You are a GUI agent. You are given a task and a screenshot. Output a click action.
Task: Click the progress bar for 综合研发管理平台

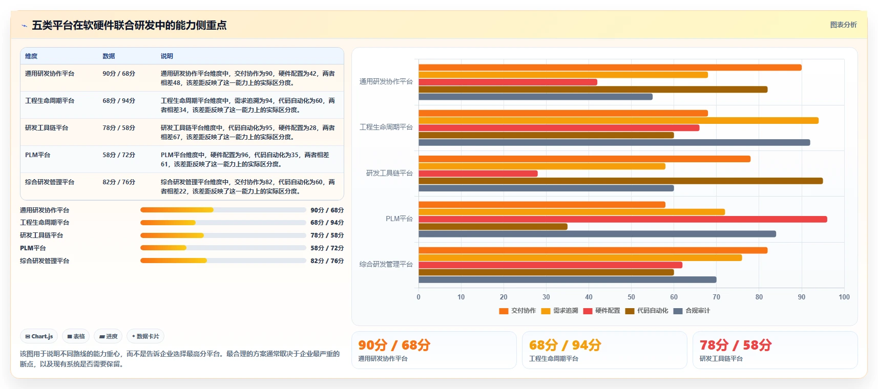(x=223, y=261)
